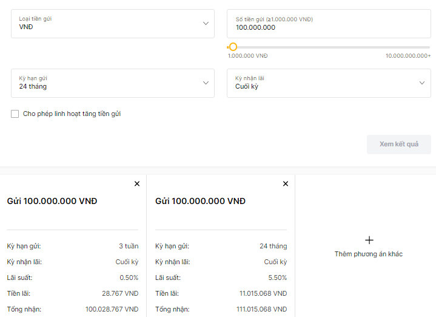Open the Kỳ nhận lãi Cuối kỳ dropdown
Screen dimensions: 436x317
(329, 83)
